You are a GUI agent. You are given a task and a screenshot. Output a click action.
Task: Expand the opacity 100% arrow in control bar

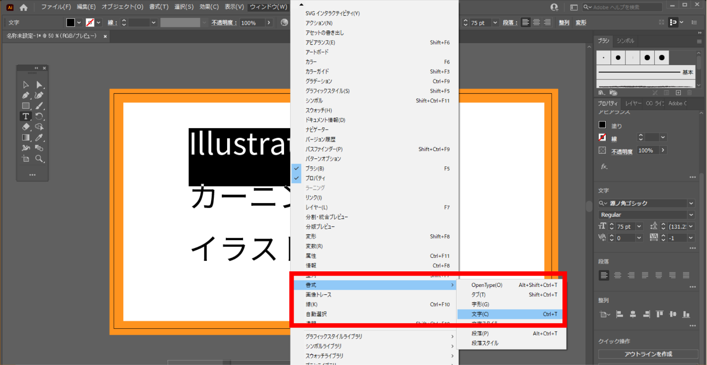pos(269,23)
